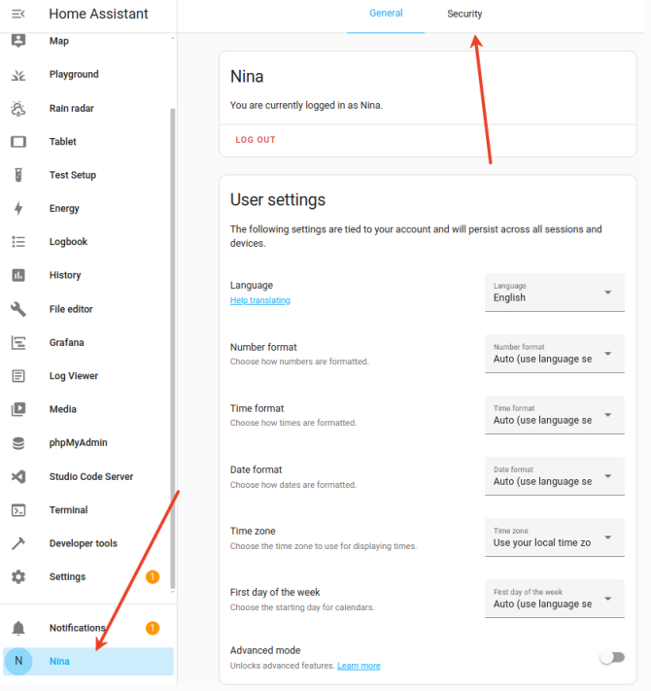Open the Energy lightning bolt icon
This screenshot has height=691, width=651.
click(18, 208)
